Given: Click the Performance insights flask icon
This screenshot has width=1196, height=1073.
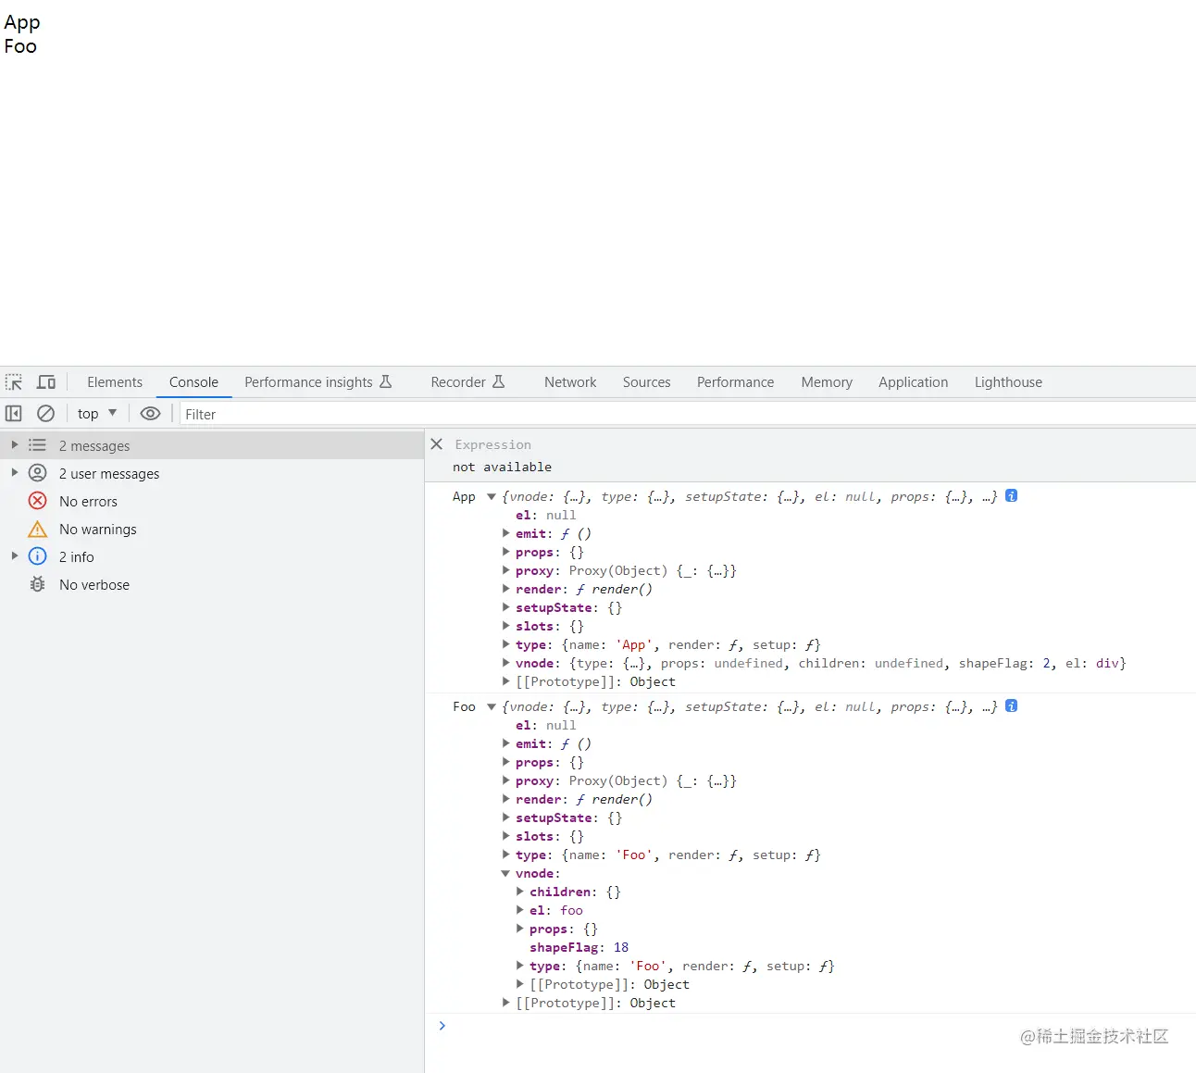Looking at the screenshot, I should [x=386, y=381].
